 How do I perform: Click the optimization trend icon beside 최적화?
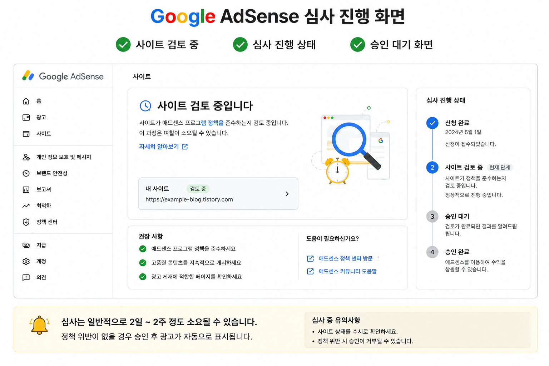tap(26, 206)
